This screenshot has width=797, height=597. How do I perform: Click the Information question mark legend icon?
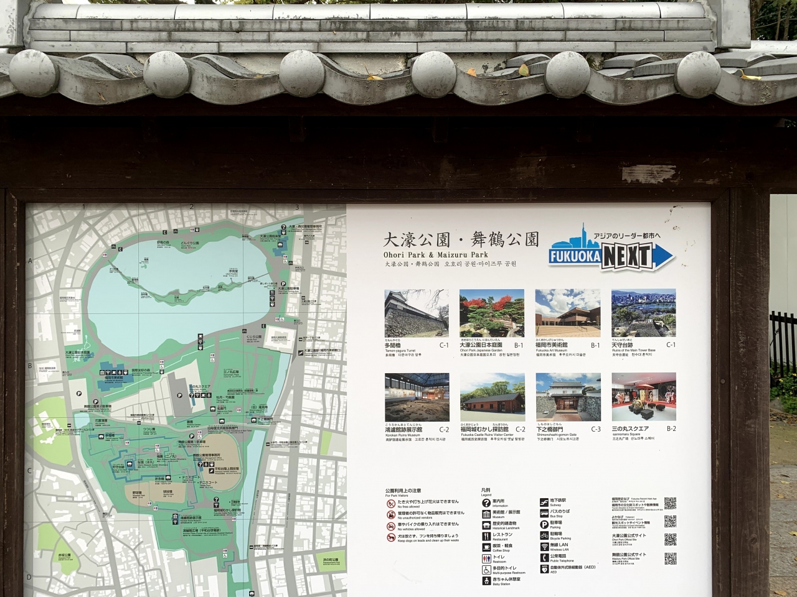click(x=486, y=502)
